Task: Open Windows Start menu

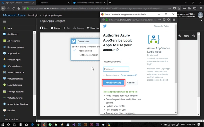Action: (x=3, y=125)
